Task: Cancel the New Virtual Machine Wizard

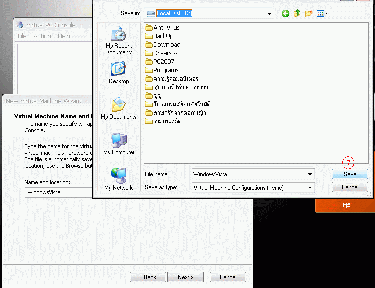Action: click(x=228, y=277)
